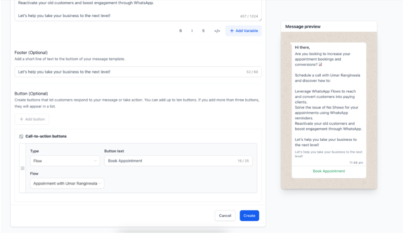
Task: Click Book Appointment in the message preview
Action: coord(329,171)
